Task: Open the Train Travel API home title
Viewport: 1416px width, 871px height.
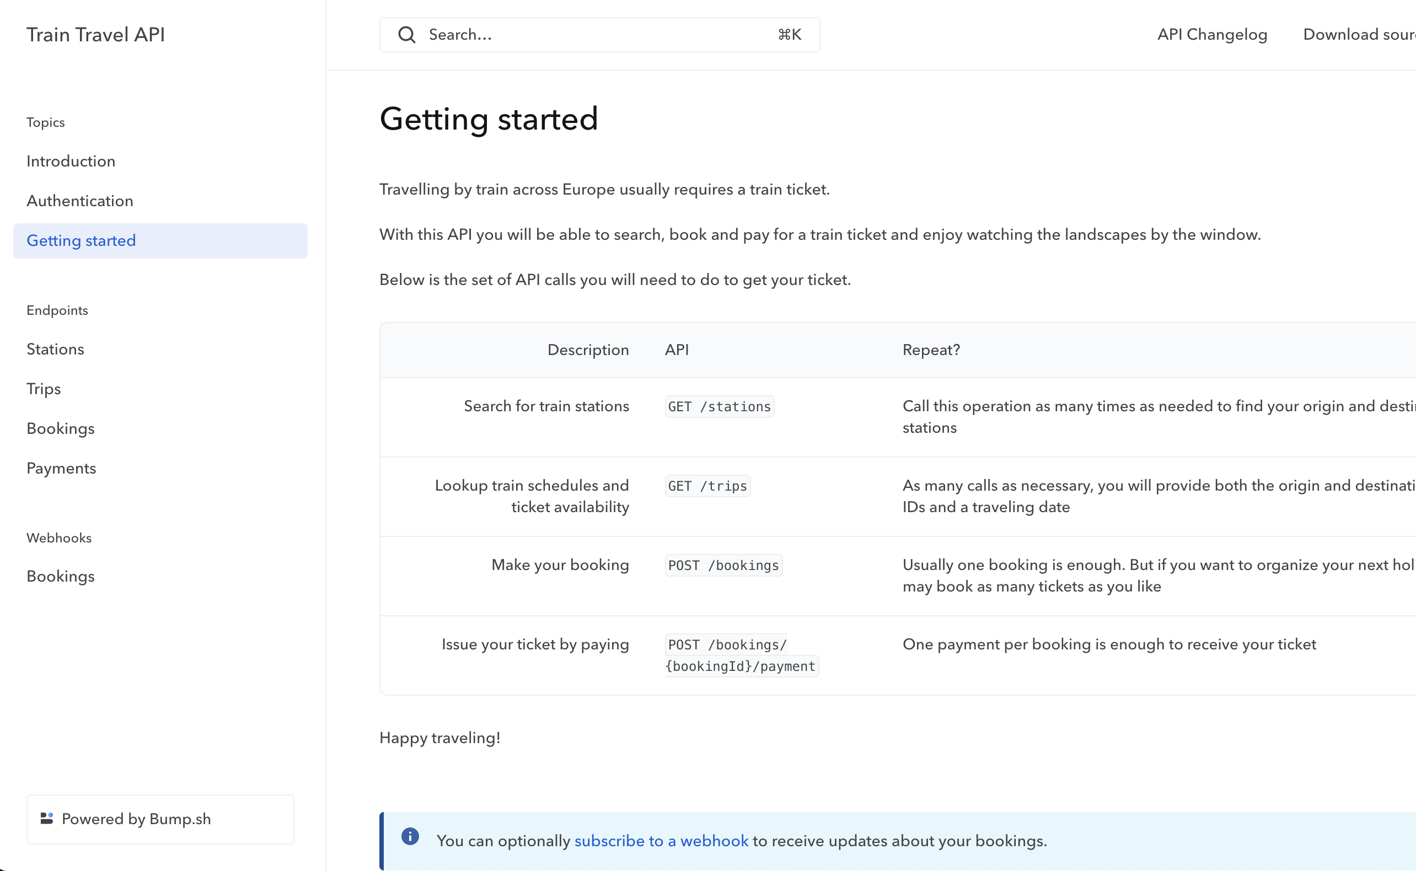Action: coord(95,35)
